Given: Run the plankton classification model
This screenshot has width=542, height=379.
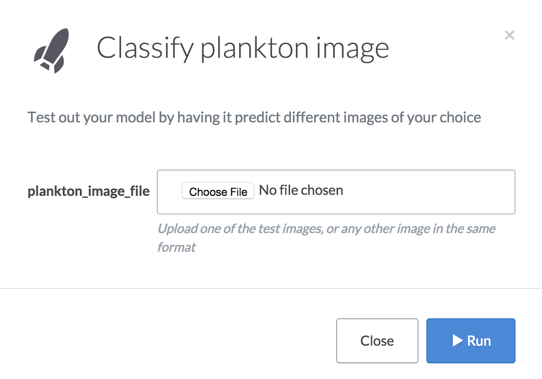Looking at the screenshot, I should [470, 341].
